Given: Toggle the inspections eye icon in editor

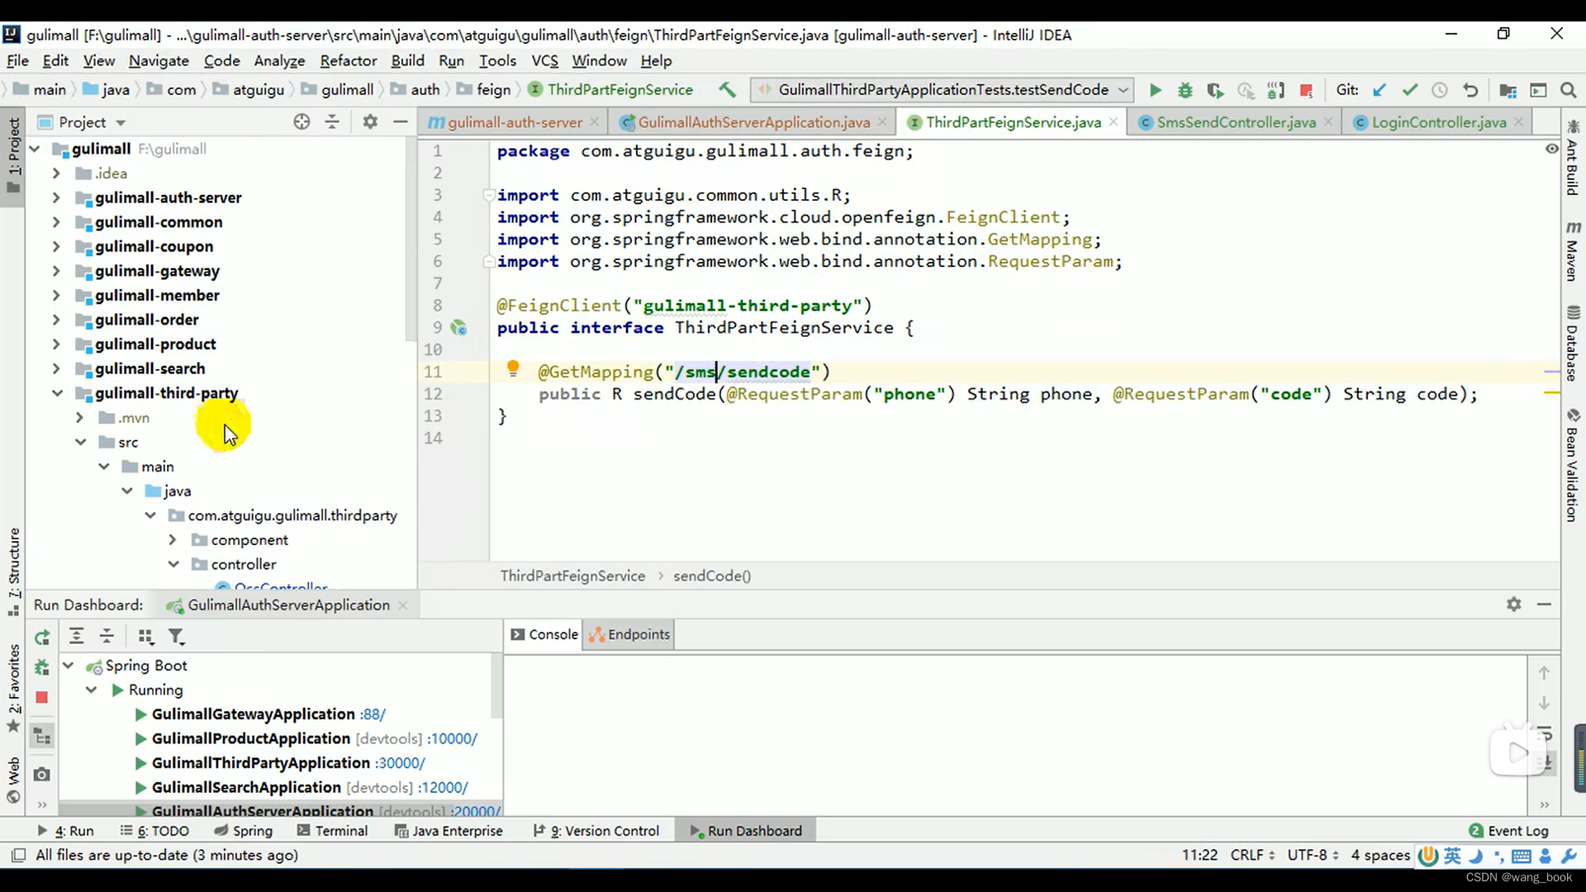Looking at the screenshot, I should (x=1551, y=149).
